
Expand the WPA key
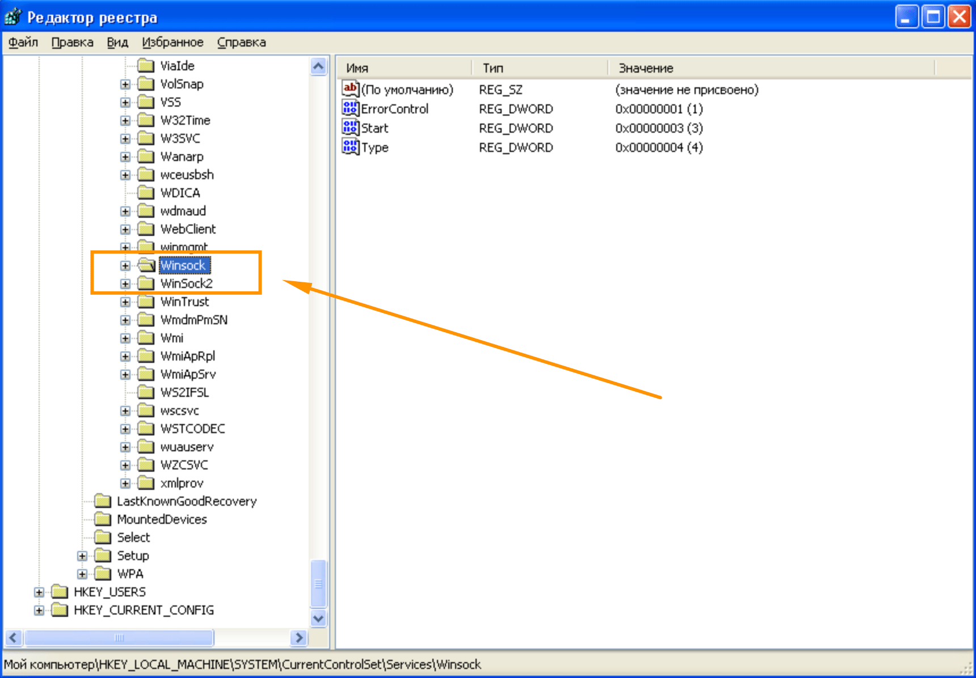coord(82,574)
